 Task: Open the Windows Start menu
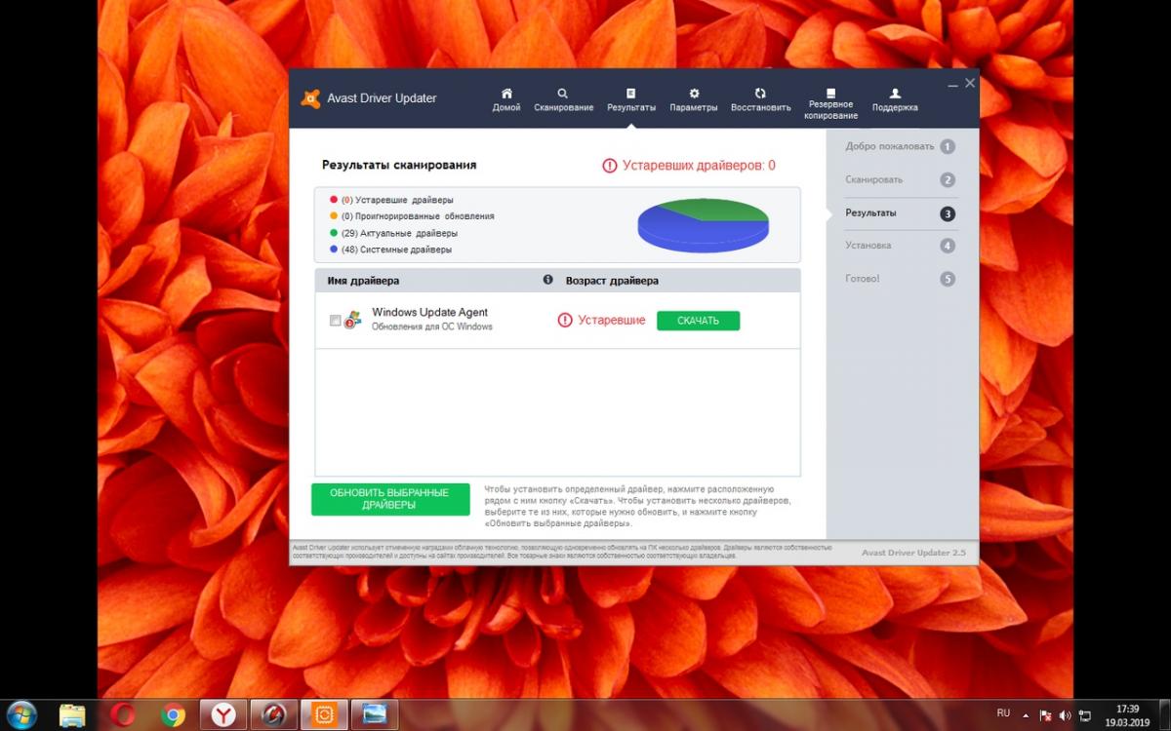(x=21, y=714)
